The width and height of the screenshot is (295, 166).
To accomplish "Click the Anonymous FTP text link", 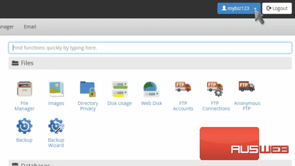I will click(x=247, y=106).
